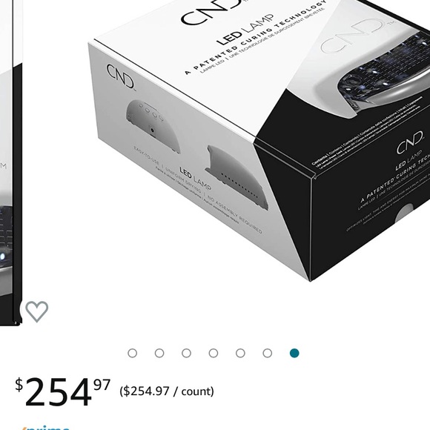
Task: Add item to wishlist with heart icon
Action: [x=37, y=311]
